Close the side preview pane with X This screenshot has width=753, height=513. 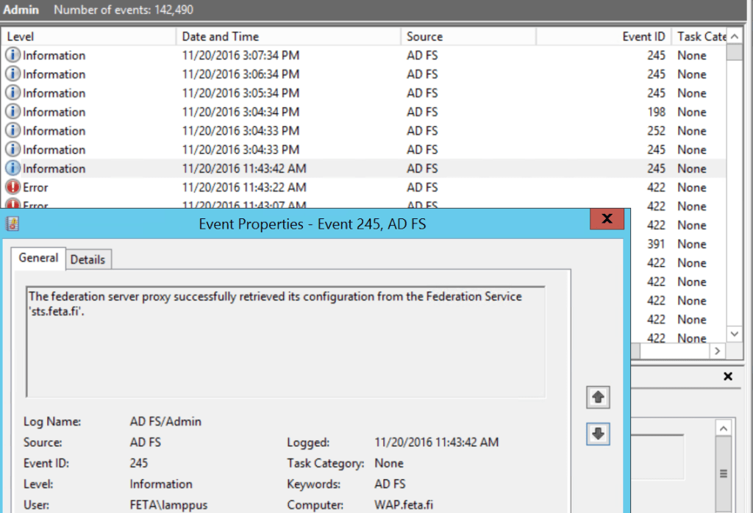(x=727, y=376)
